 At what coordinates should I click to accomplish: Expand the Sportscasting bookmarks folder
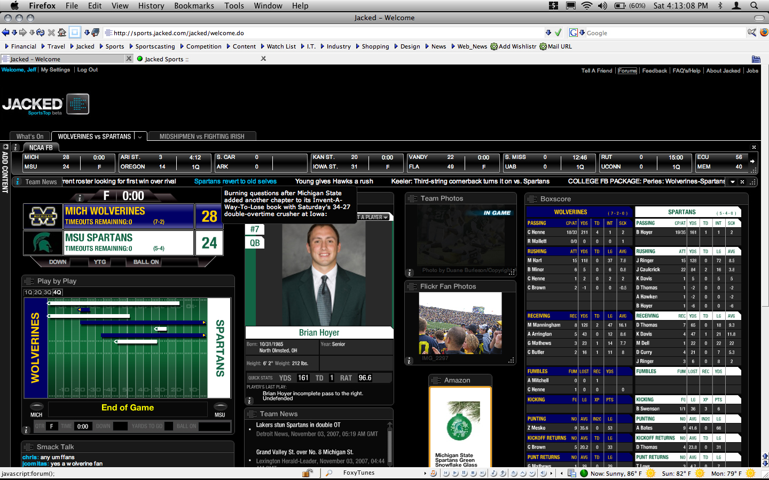pyautogui.click(x=152, y=46)
